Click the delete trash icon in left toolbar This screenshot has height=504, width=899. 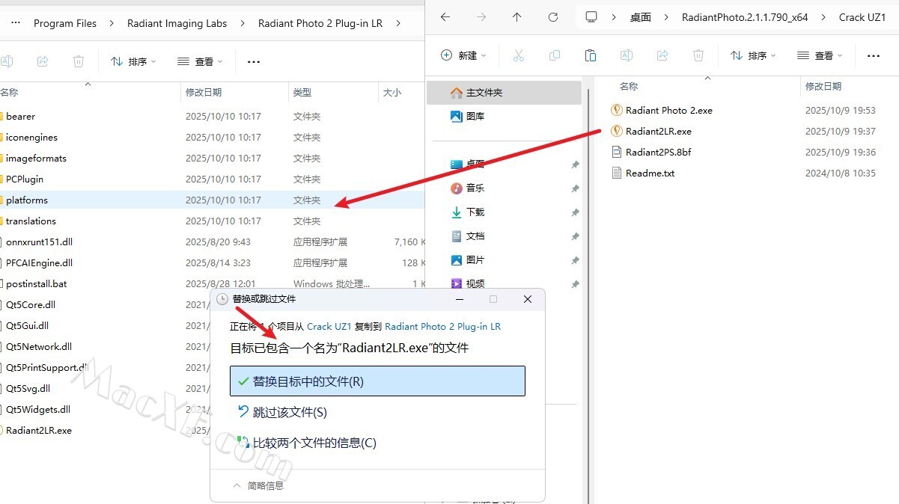tap(79, 61)
